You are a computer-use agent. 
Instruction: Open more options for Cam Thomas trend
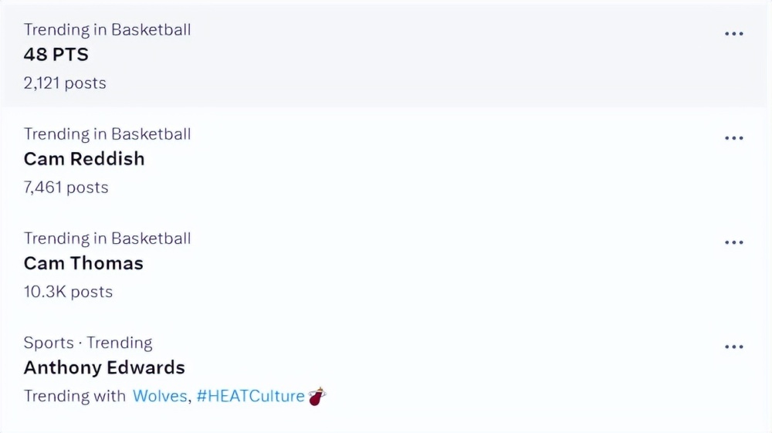pyautogui.click(x=733, y=242)
